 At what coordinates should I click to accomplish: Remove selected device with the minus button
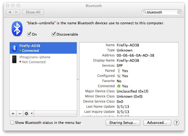(x=20, y=114)
